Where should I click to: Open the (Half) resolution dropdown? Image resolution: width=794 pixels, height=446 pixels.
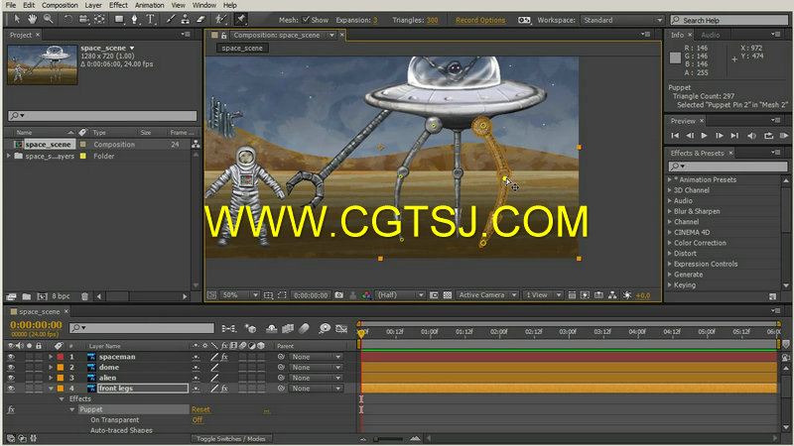click(400, 295)
